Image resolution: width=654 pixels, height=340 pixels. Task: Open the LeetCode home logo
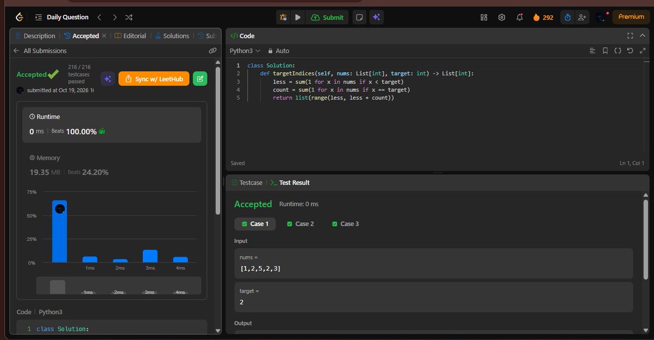(x=20, y=17)
